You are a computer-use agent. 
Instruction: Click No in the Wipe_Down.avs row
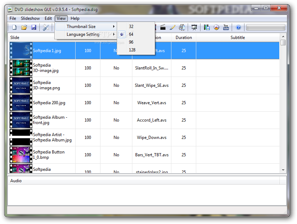116,138
